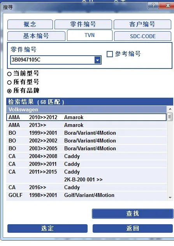Select Caddy 2009>>2011 row
Viewport: 174px width, 246px height.
(86, 164)
